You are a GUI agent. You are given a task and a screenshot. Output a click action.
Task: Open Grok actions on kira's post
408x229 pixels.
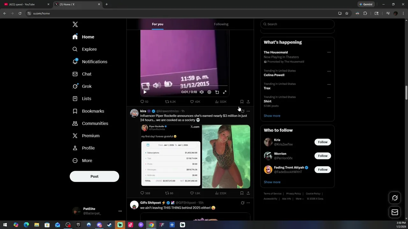243,111
